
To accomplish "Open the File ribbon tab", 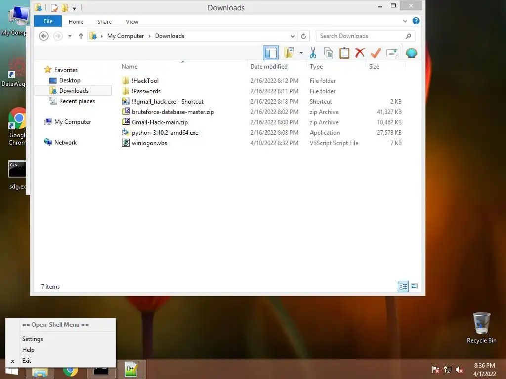I will (x=48, y=21).
